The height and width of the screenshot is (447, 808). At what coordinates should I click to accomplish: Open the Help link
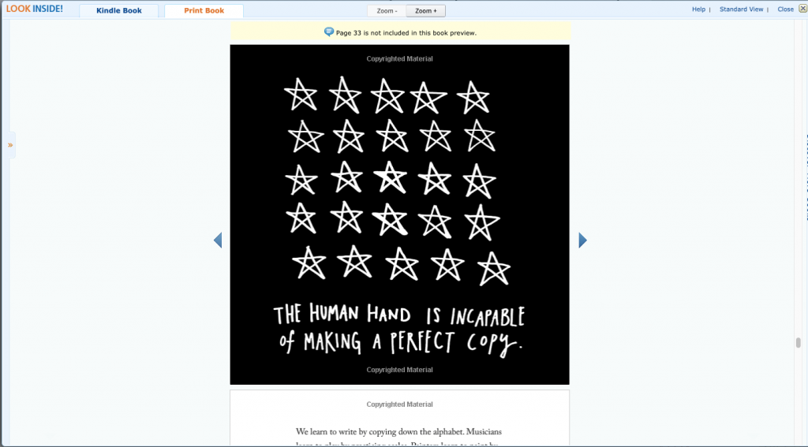[x=698, y=9]
